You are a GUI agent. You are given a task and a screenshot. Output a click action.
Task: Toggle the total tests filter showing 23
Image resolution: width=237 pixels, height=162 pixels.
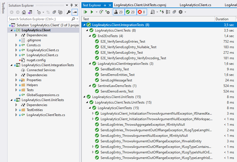tap(118, 12)
